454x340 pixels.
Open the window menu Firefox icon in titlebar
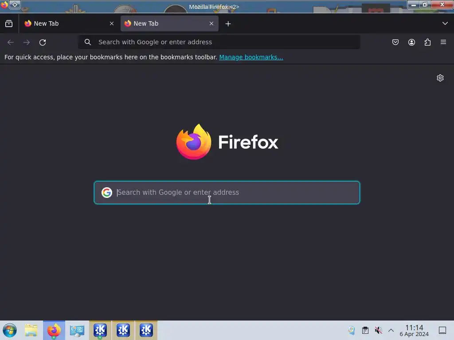(x=4, y=4)
